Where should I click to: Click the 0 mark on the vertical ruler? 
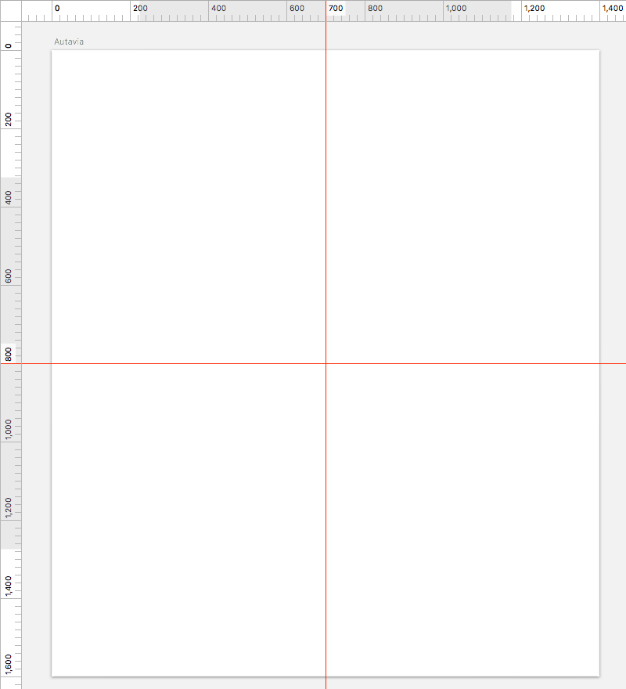point(9,45)
